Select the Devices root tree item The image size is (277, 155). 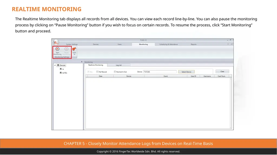61,65
